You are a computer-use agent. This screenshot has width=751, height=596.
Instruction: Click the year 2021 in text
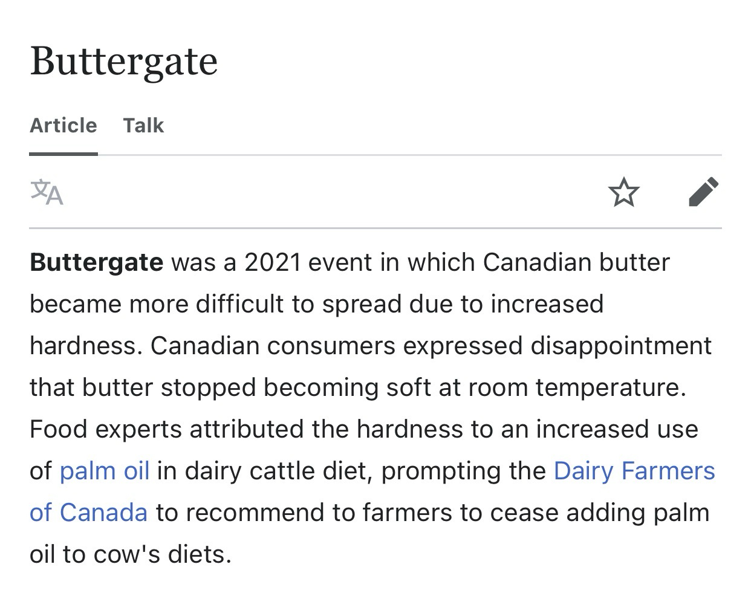(x=272, y=262)
